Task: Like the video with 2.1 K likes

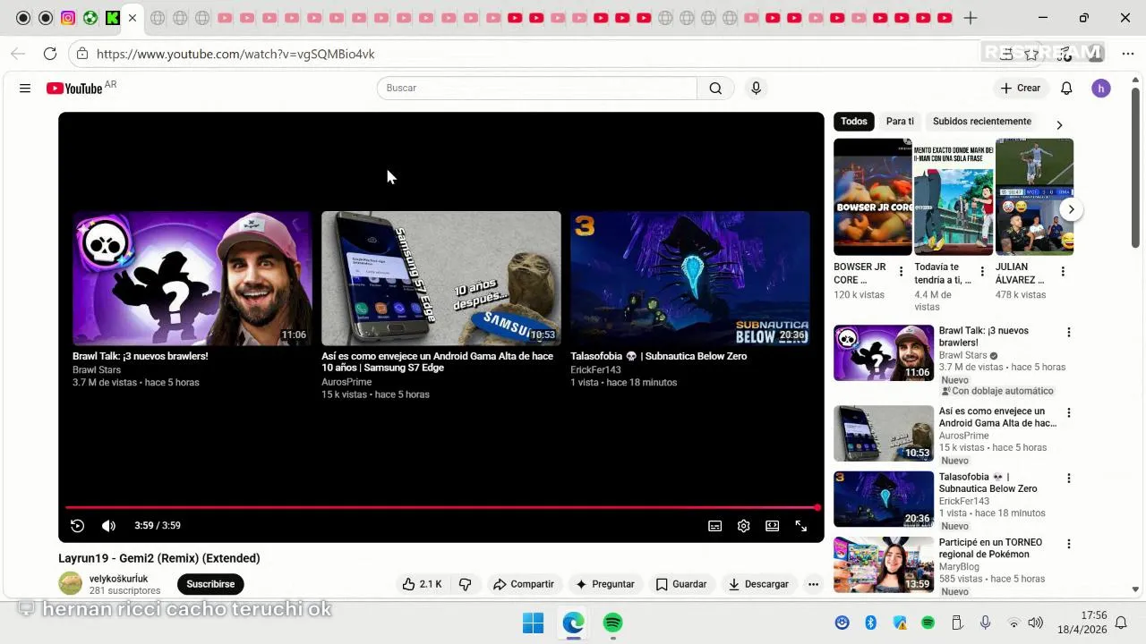Action: 422,584
